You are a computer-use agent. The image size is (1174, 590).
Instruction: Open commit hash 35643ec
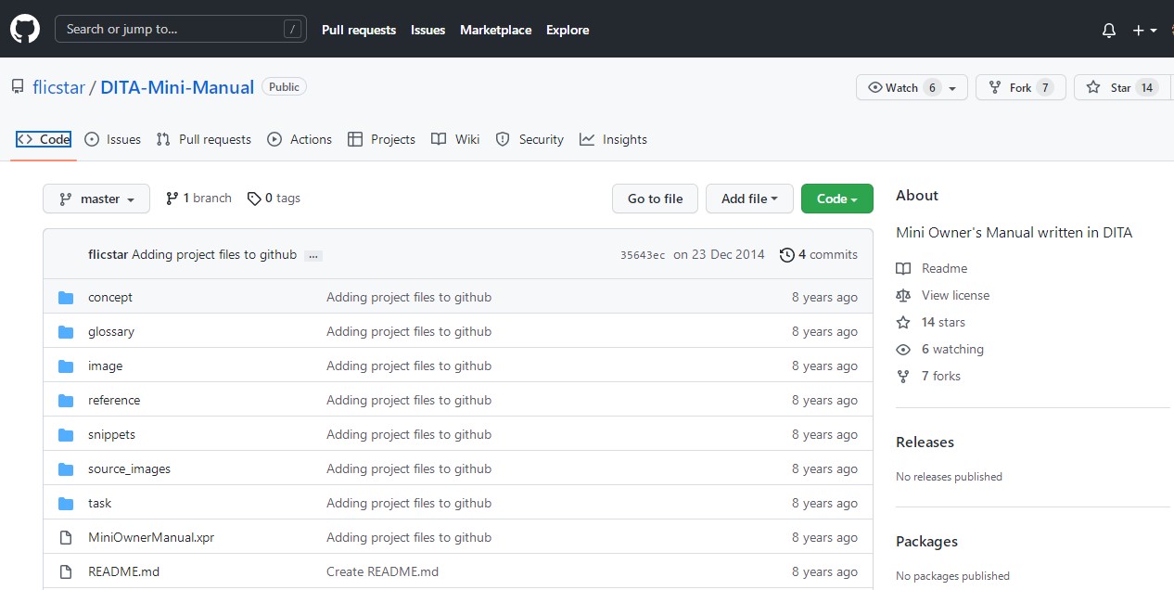(x=643, y=255)
